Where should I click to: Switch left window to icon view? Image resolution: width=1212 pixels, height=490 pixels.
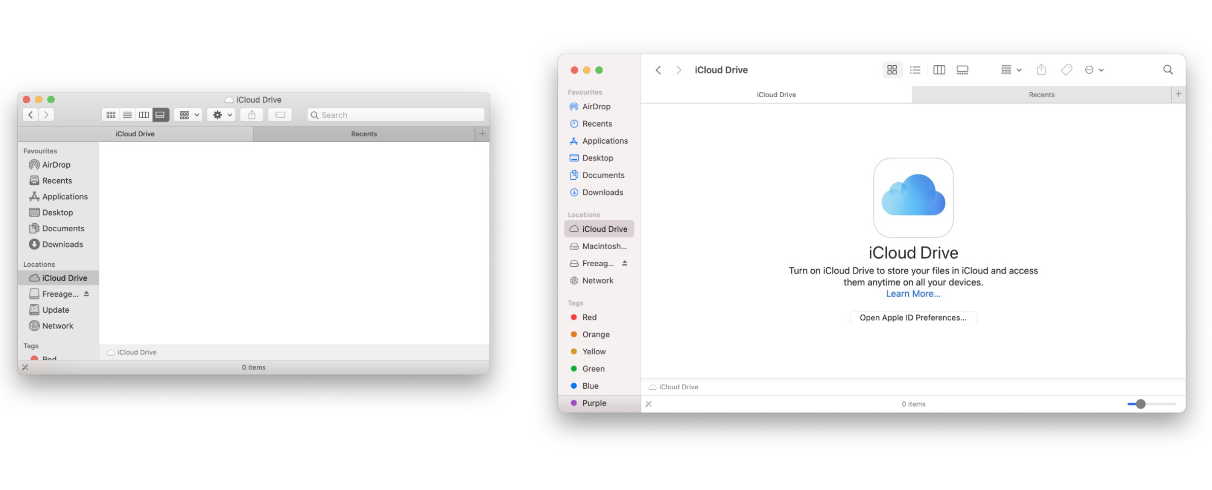coord(111,115)
